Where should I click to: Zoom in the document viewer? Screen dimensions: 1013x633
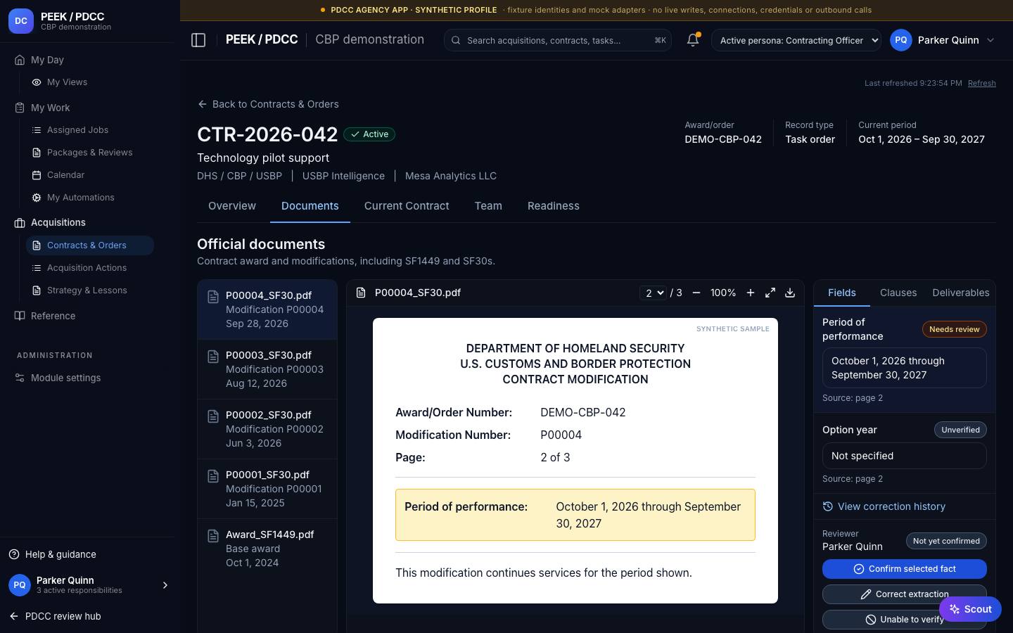tap(751, 293)
